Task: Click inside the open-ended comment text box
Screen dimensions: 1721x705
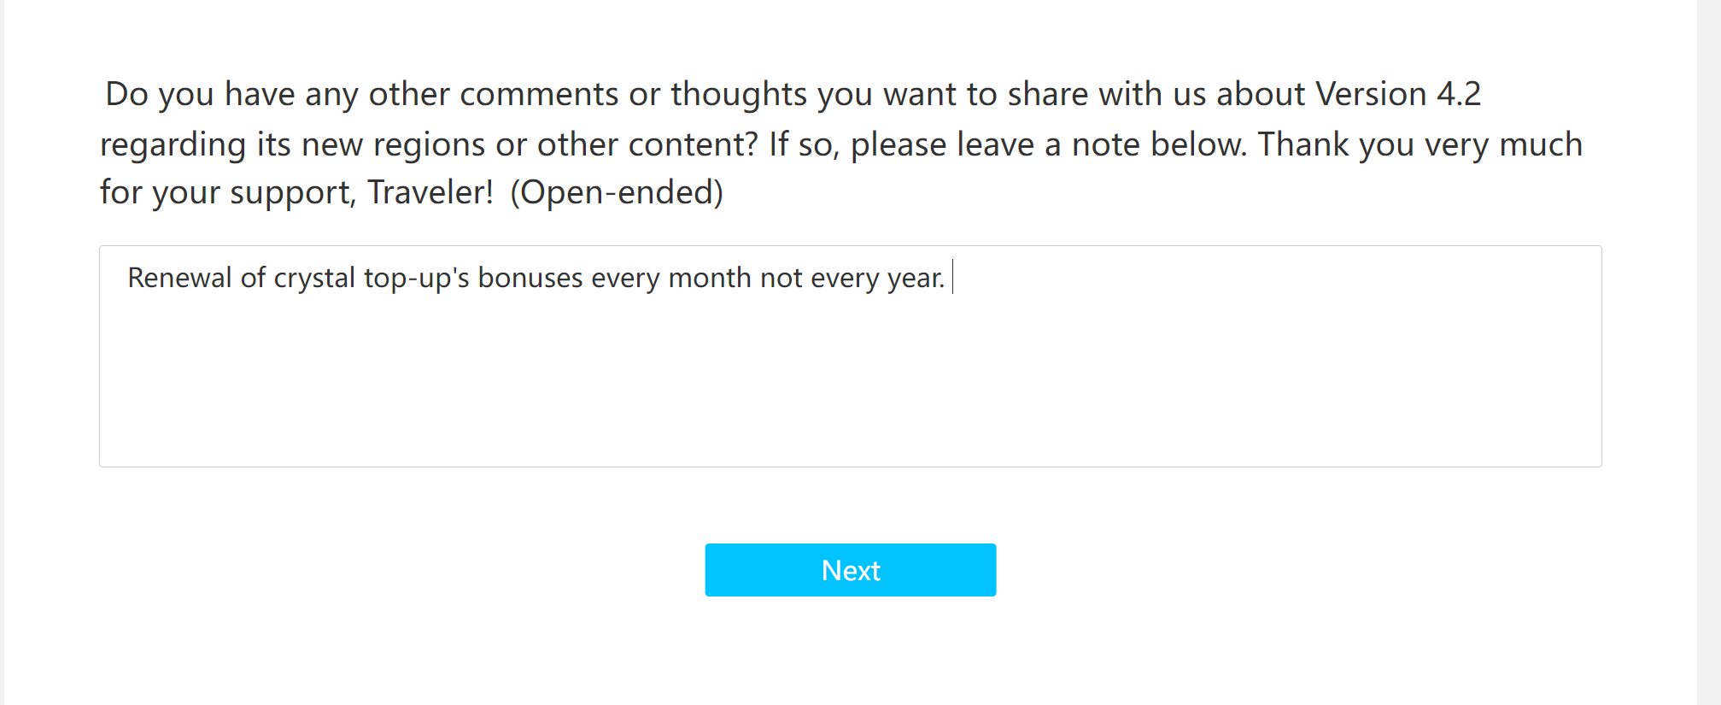Action: tap(850, 367)
